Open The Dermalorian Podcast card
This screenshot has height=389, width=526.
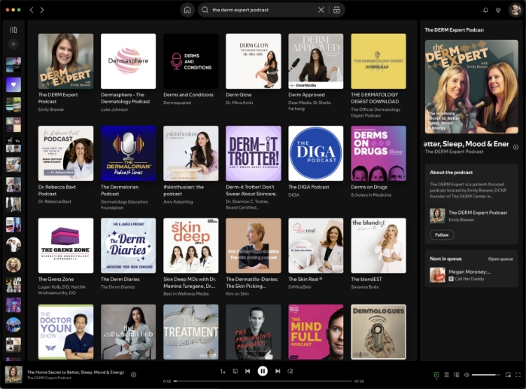point(128,168)
